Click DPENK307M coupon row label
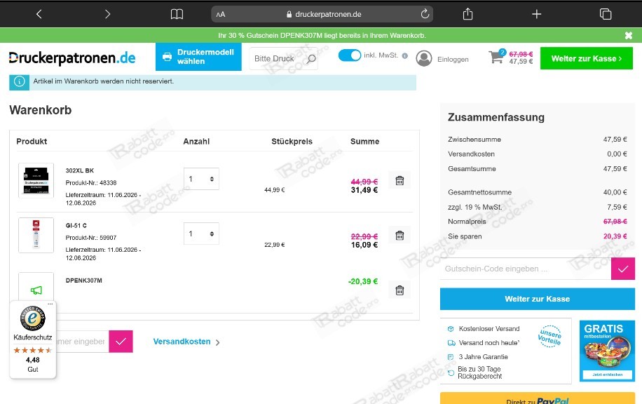 84,281
